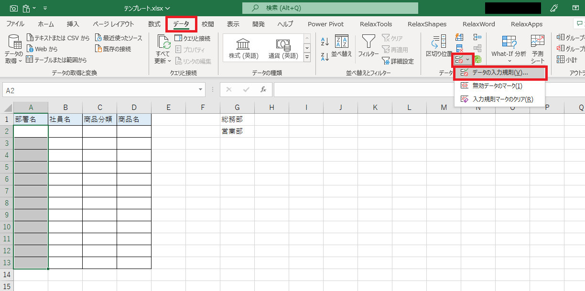The height and width of the screenshot is (291, 585).
Task: Open the 並べ替え sort dialog
Action: point(342,46)
